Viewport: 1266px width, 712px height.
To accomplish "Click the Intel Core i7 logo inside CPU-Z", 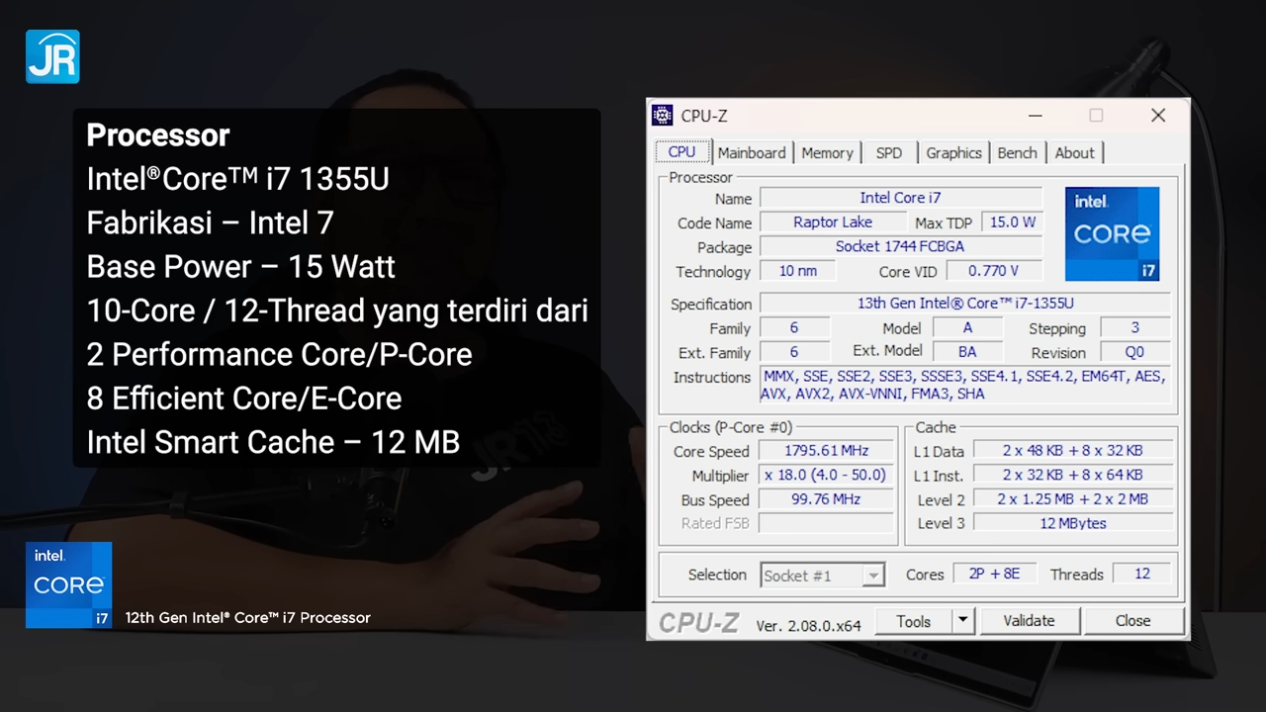I will point(1112,232).
